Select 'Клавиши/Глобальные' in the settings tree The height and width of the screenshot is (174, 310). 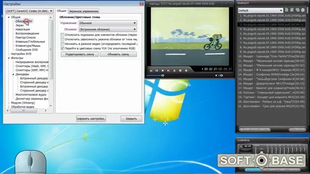point(30,42)
